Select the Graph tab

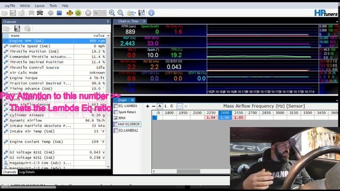(x=122, y=100)
